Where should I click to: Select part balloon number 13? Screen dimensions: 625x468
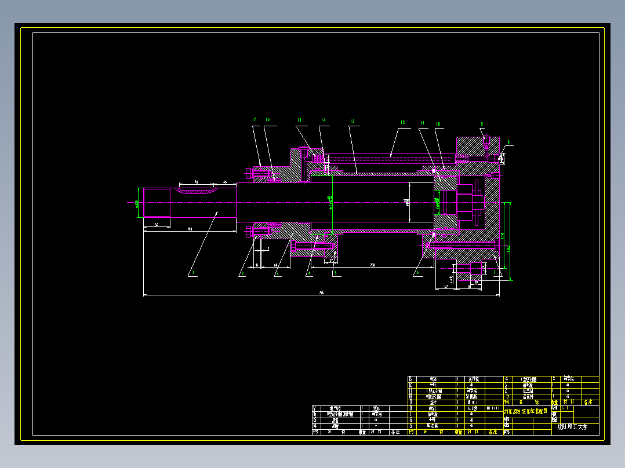[x=353, y=121]
